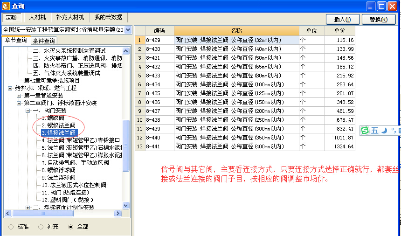The image size is (401, 236).
Task: Click the 单位 column header
Action: point(312,31)
